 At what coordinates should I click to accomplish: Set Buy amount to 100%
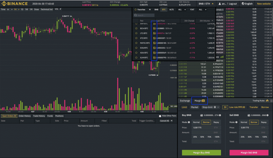coord(217,137)
